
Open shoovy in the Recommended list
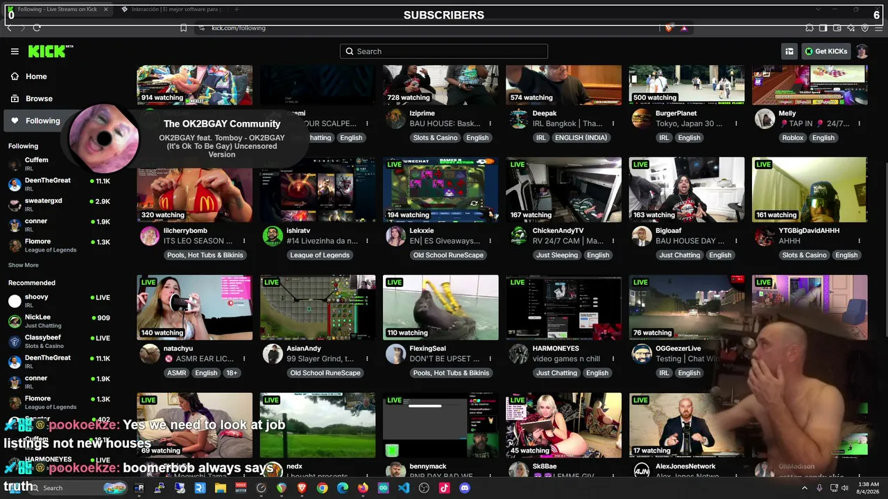coord(59,300)
